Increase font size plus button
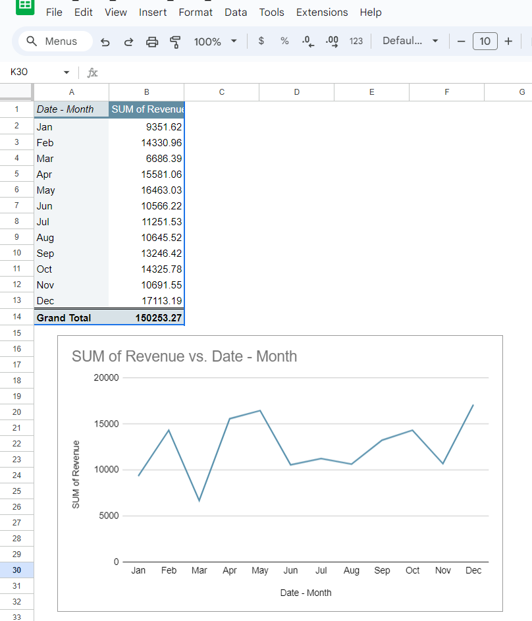 click(508, 41)
